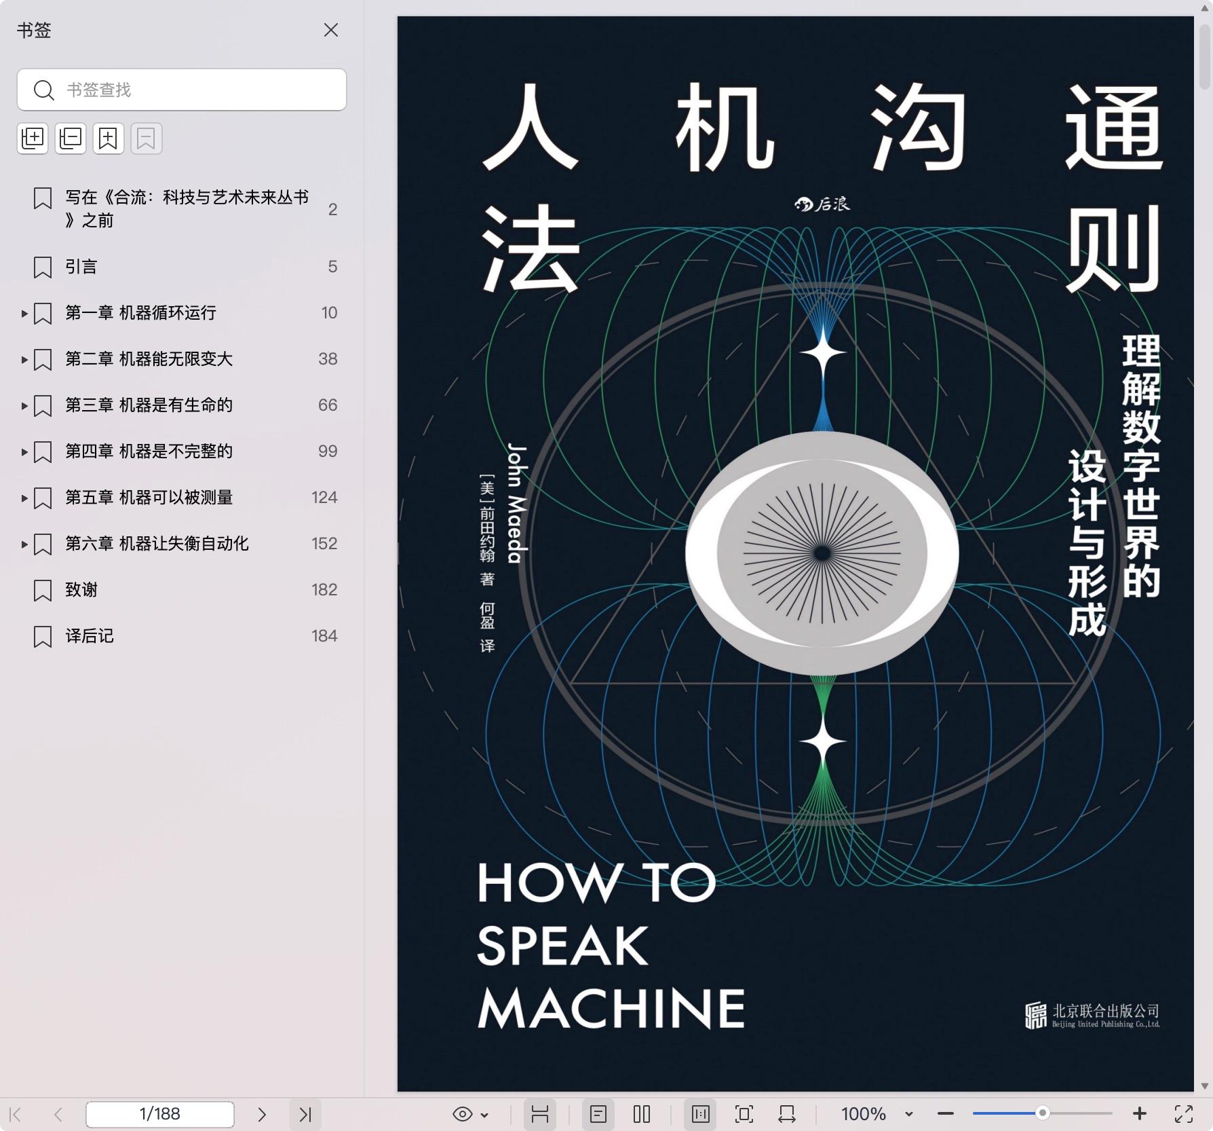Jump to bookmark 第四章 机器是不完整的
The image size is (1213, 1131).
pos(149,451)
